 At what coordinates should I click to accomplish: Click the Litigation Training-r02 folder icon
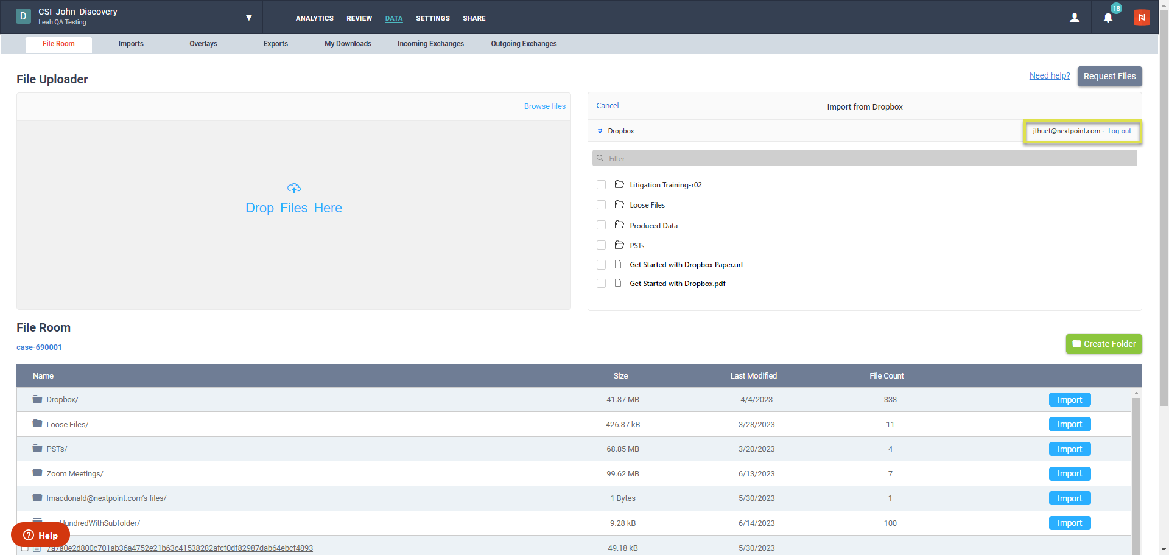[x=619, y=184]
